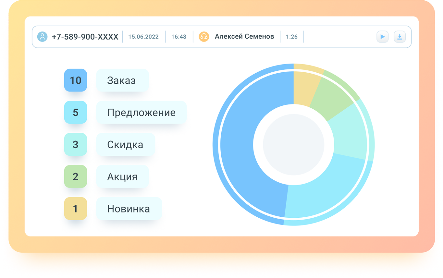Click the call date 15.06.2022
Screen dimensions: 443x278
pyautogui.click(x=143, y=37)
